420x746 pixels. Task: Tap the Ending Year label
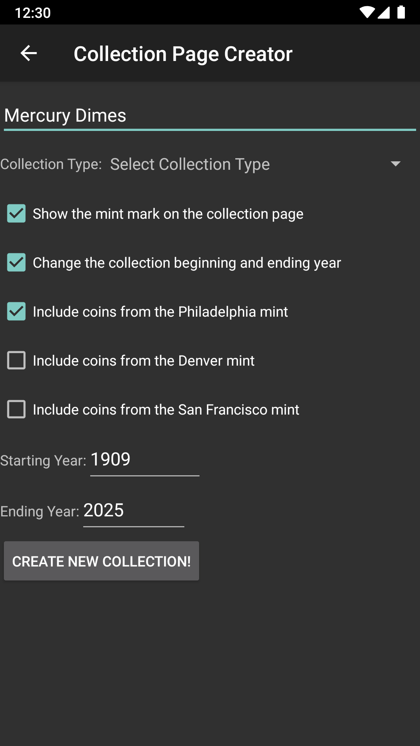(x=40, y=512)
